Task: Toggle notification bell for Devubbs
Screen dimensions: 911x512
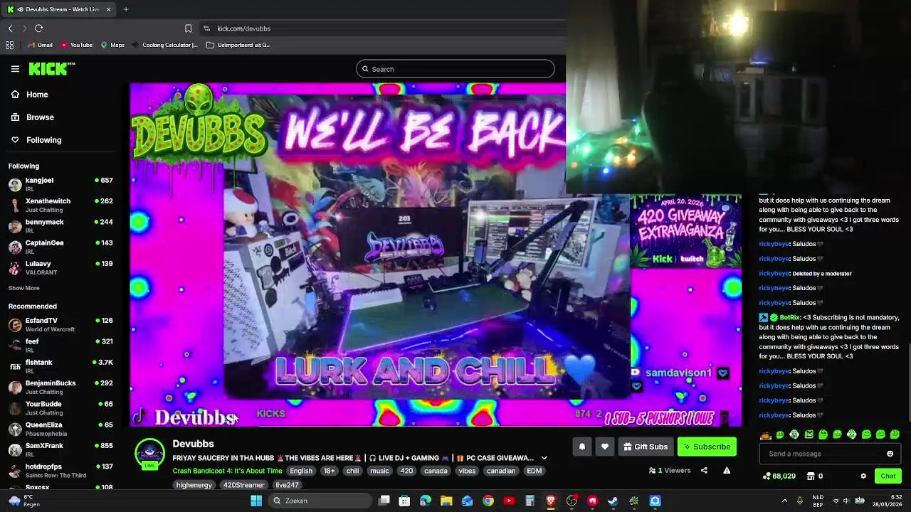Action: [x=581, y=447]
